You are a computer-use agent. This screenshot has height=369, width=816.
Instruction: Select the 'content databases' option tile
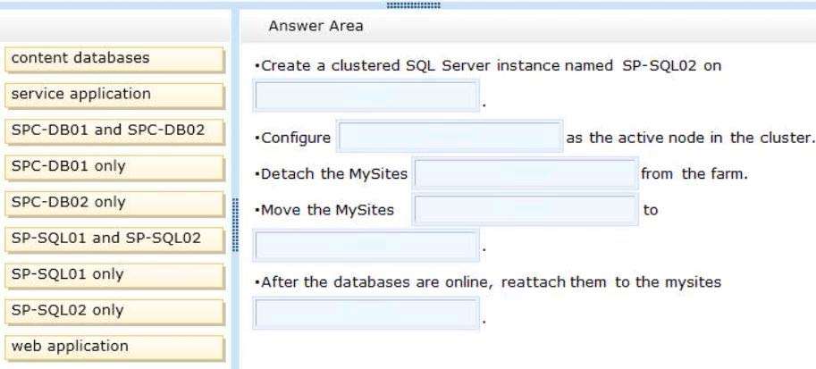(x=114, y=59)
